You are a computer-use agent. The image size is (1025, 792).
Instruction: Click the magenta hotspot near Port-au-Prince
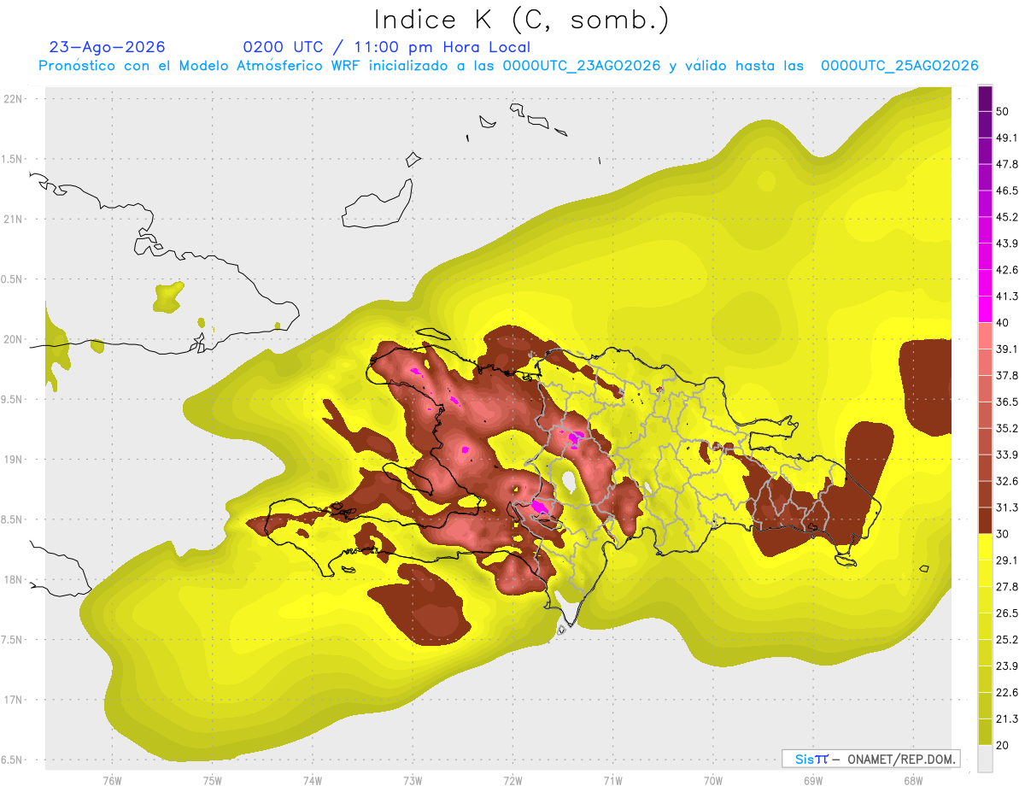(x=540, y=507)
